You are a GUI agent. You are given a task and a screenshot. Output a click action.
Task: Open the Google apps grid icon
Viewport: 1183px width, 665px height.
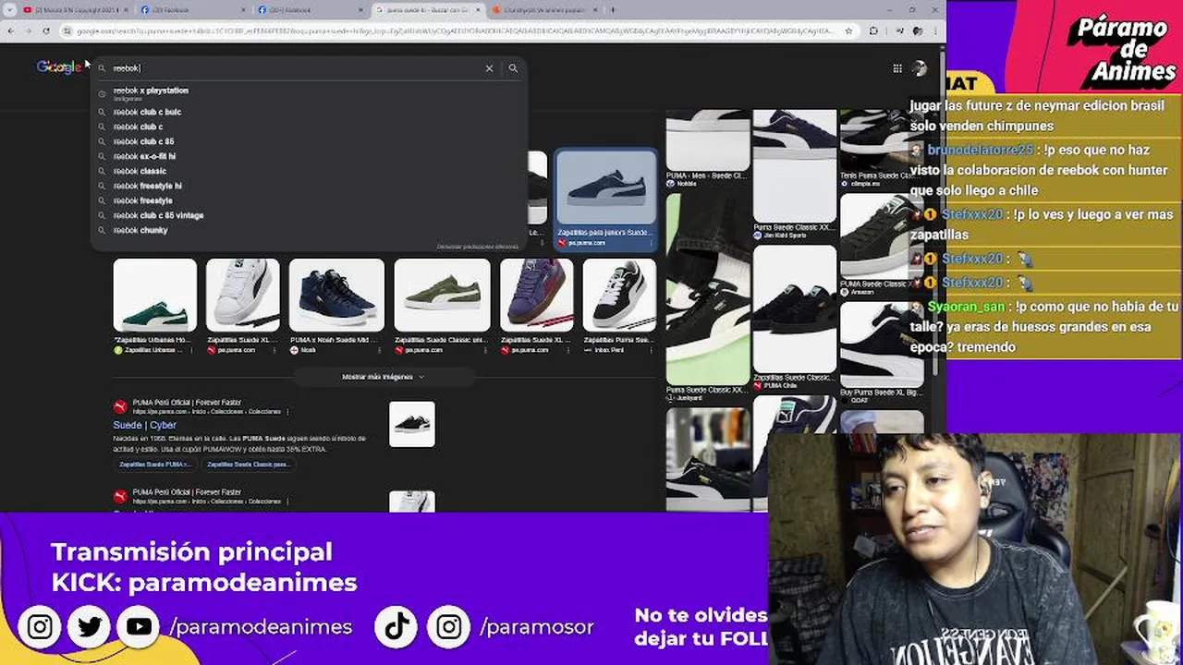tap(896, 68)
